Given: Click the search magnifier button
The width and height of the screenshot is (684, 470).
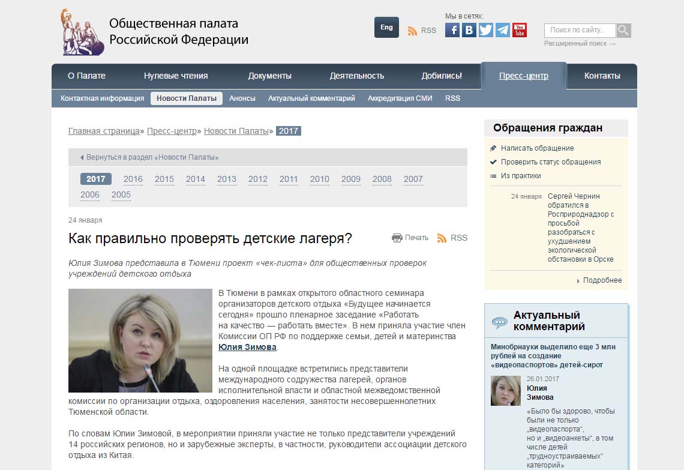Looking at the screenshot, I should point(624,31).
